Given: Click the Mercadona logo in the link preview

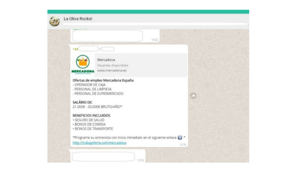Looking at the screenshot, I should [x=83, y=63].
